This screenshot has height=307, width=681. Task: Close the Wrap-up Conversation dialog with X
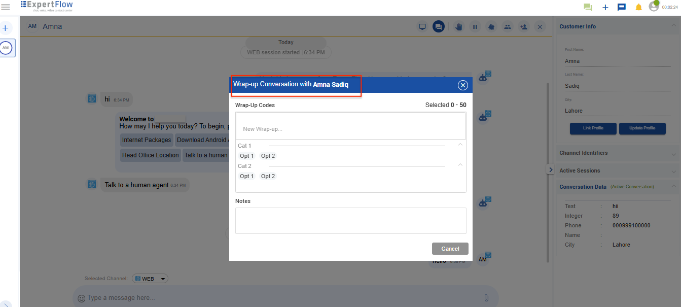(x=462, y=85)
